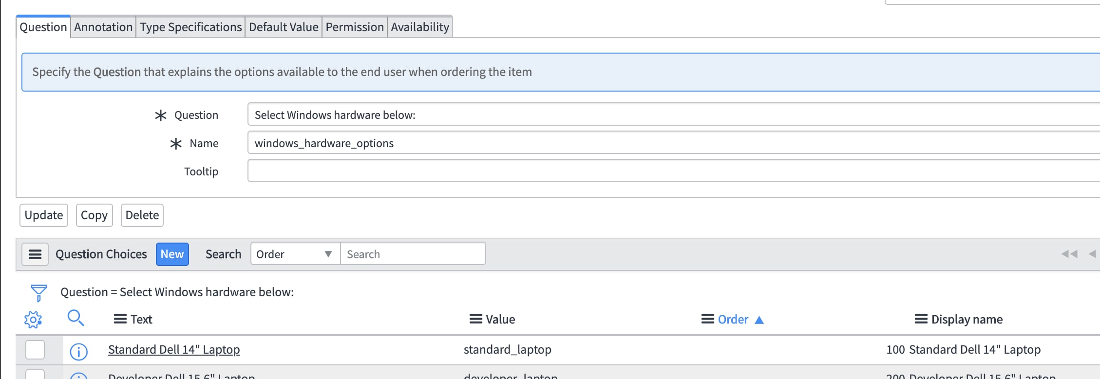Sort by the Order column header
This screenshot has width=1100, height=379.
click(733, 320)
